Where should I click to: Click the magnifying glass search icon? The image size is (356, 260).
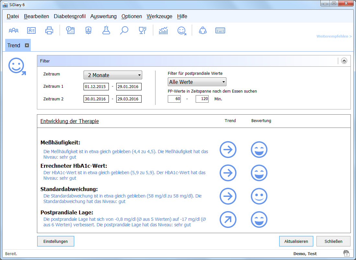124,30
